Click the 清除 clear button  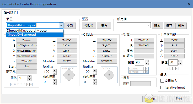[104, 26]
